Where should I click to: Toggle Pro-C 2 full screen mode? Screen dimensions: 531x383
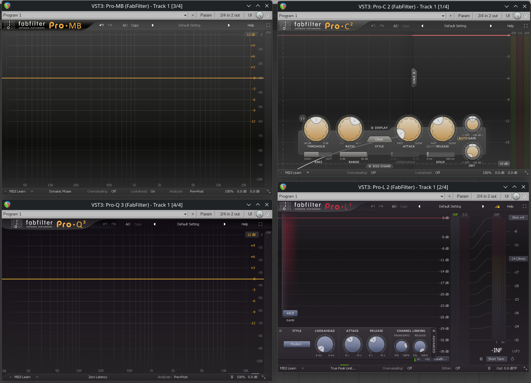tap(526, 26)
